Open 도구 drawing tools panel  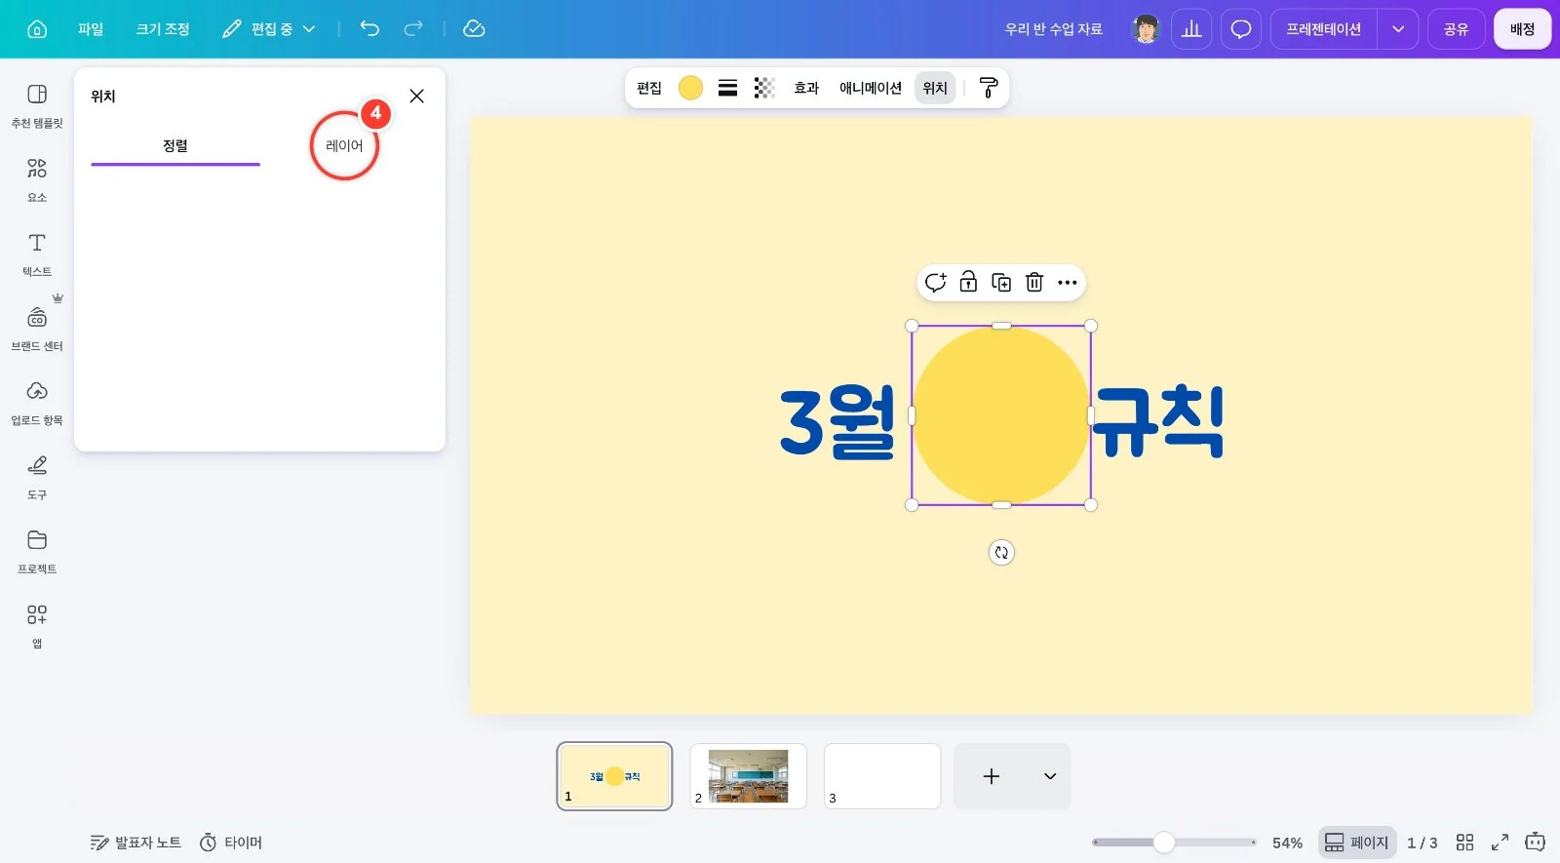[x=37, y=478]
